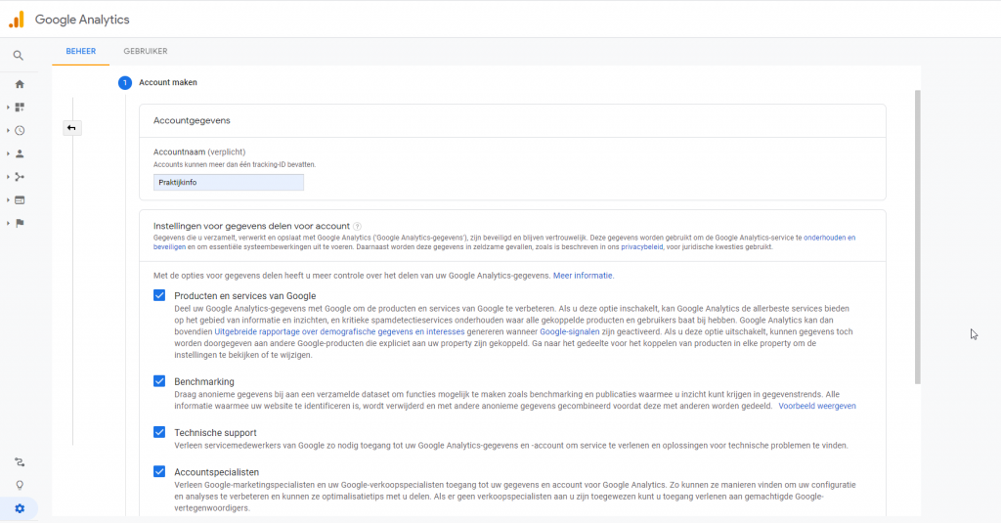
Task: Click the 'Instellingen voor gegevens delen voor account' heading
Action: click(251, 226)
